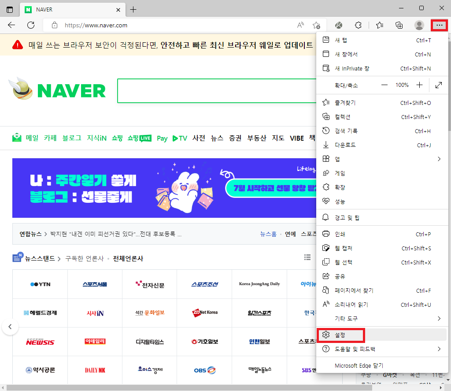
Task: Open Pay link in navigation
Action: [x=162, y=138]
